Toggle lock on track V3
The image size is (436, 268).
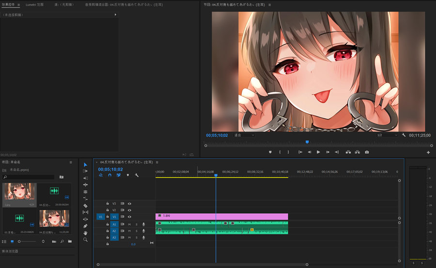tap(108, 204)
